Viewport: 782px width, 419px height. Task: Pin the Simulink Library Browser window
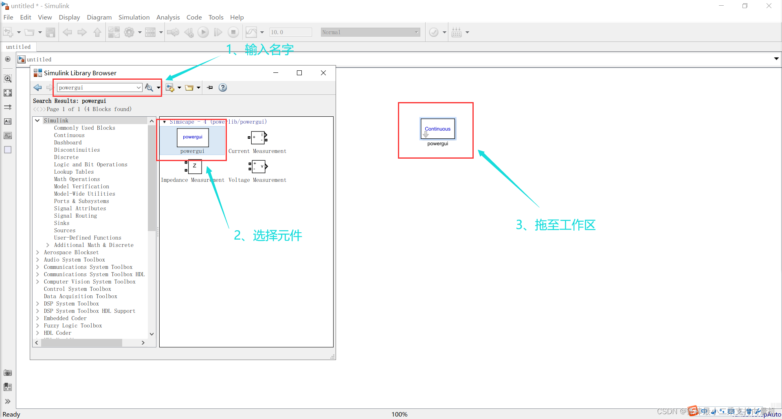(x=210, y=87)
